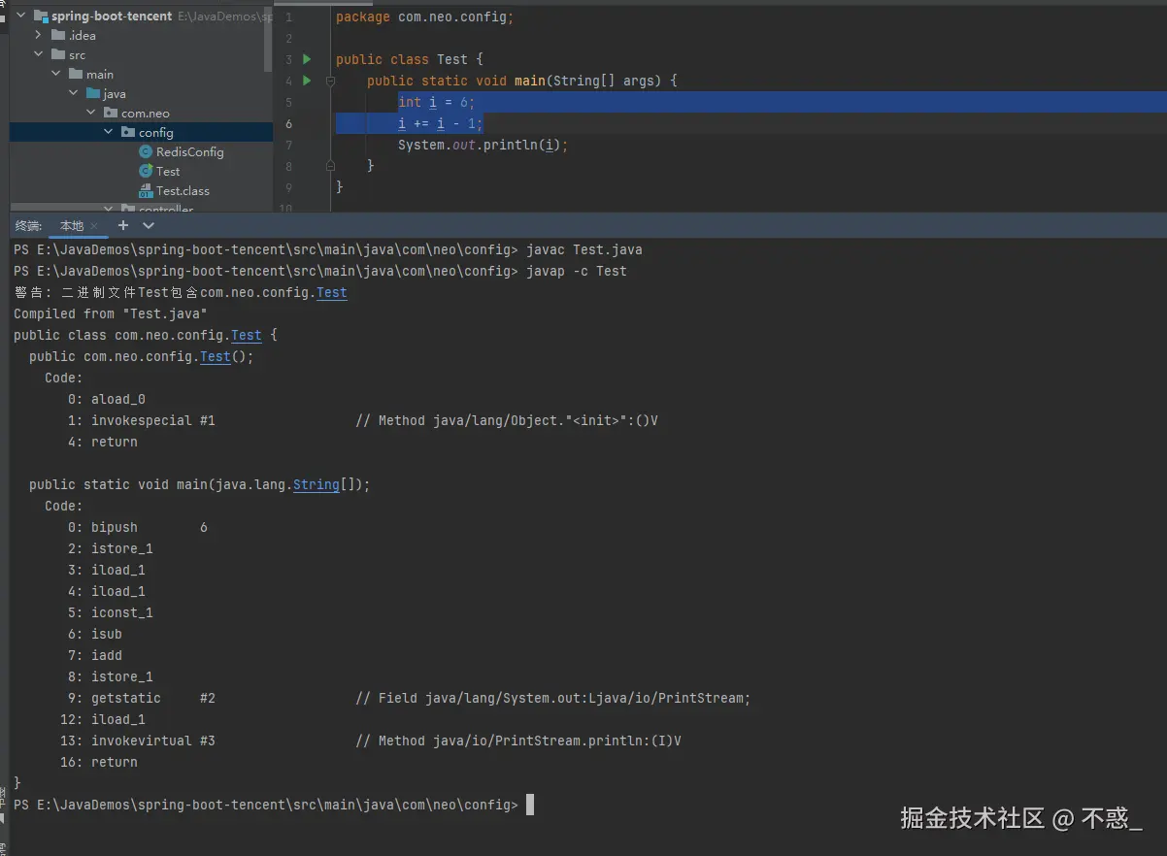
Task: Click the spring-boot-tencent module icon
Action: click(41, 16)
